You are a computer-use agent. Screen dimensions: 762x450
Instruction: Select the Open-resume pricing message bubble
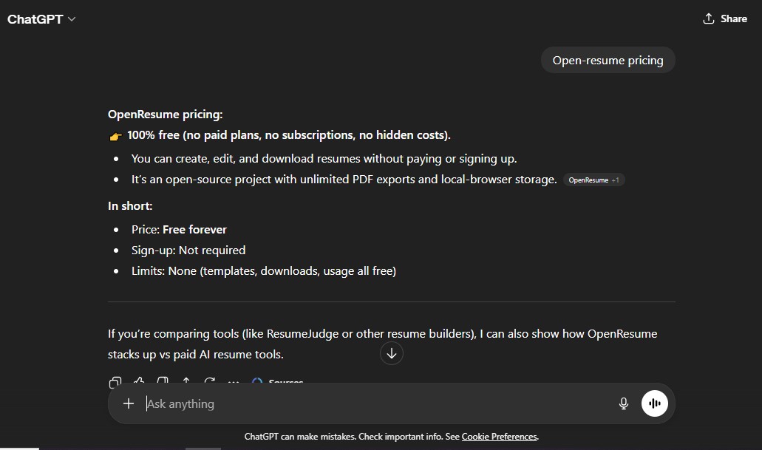point(608,60)
